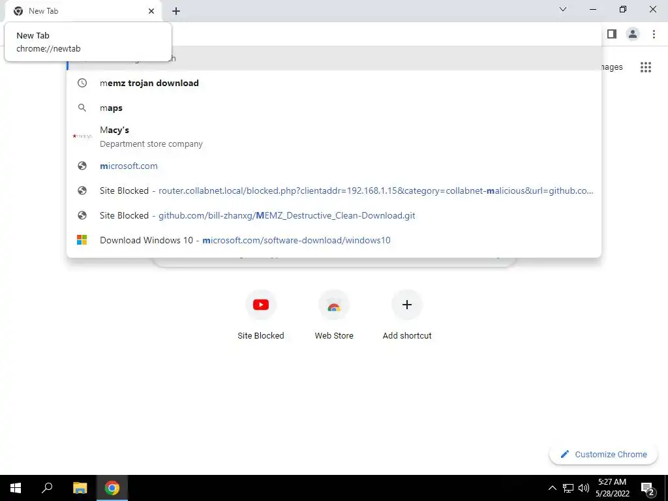This screenshot has width=668, height=501.
Task: Open the tab search chevron
Action: pyautogui.click(x=563, y=9)
